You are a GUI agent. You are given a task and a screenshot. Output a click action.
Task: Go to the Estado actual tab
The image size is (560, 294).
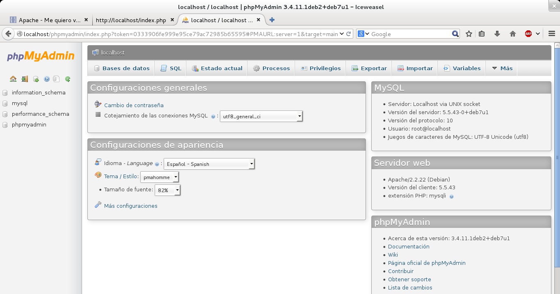tap(217, 69)
